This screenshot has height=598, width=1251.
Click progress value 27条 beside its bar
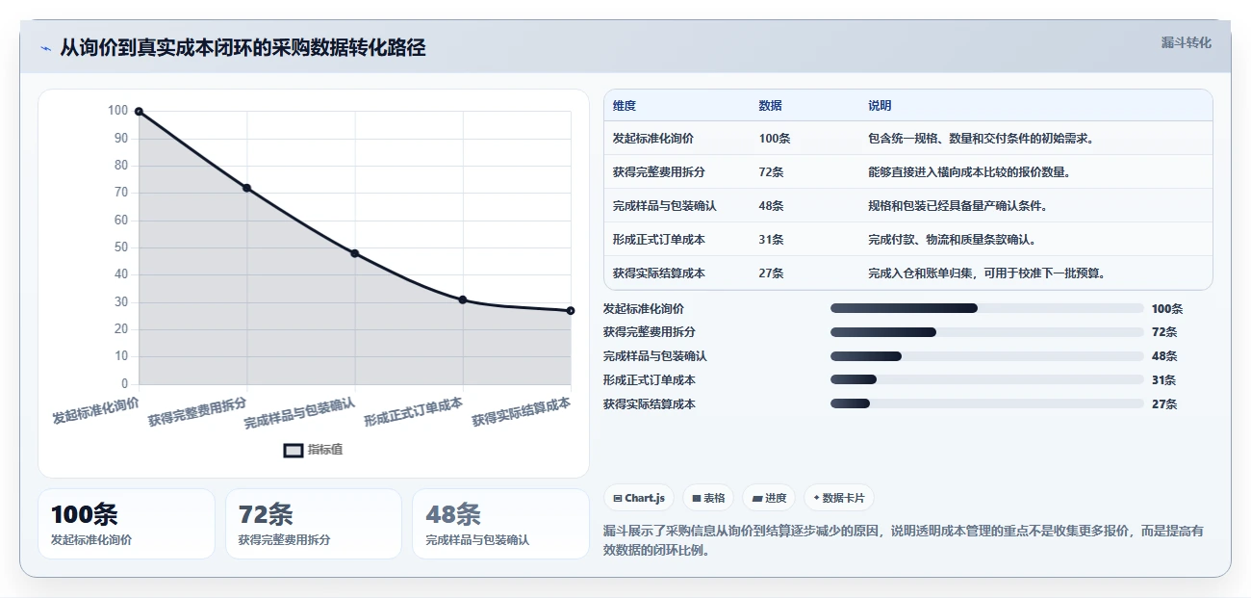[x=1163, y=404]
